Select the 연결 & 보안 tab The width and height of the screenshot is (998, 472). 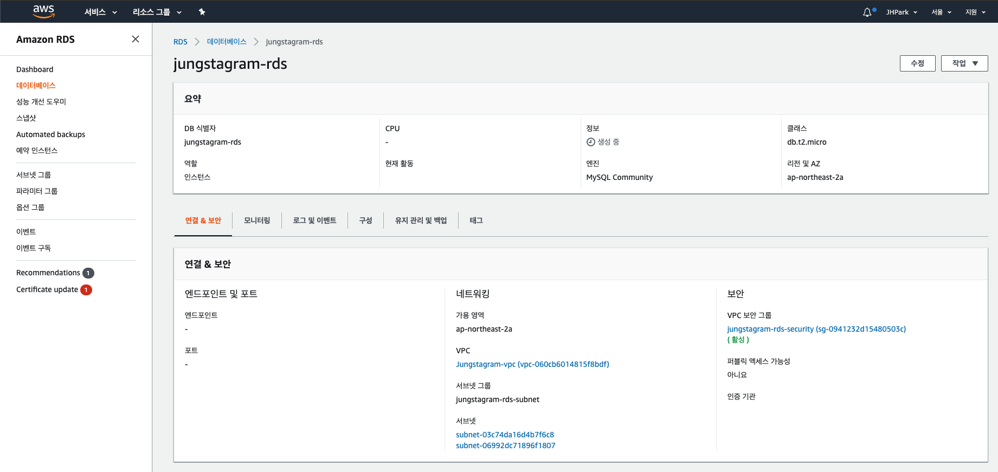point(203,221)
